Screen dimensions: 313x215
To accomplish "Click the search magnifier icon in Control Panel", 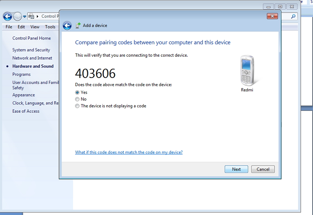I will [x=293, y=16].
